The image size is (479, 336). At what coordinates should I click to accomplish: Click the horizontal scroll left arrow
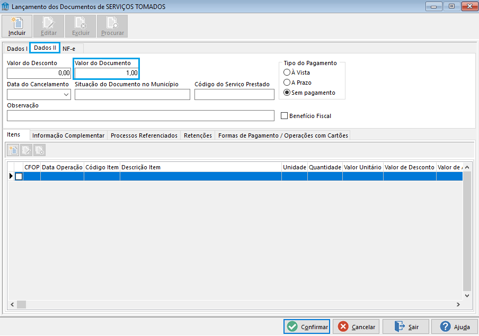[x=12, y=305]
